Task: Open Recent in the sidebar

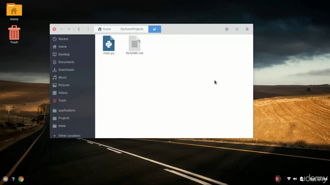Action: 72,39
